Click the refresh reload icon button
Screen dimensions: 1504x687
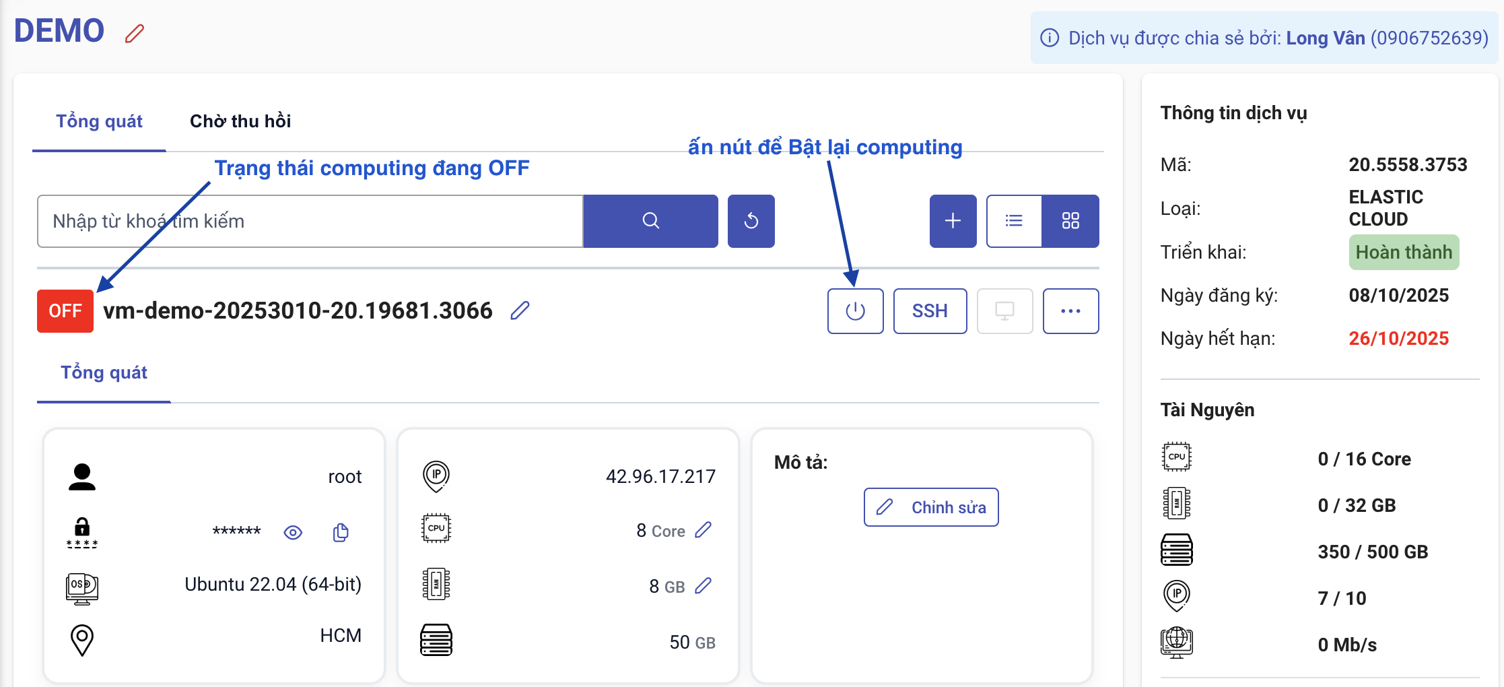751,221
